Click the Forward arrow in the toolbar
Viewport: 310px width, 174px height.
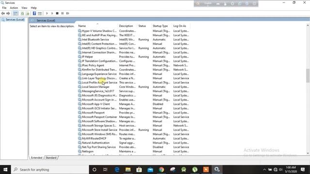8,14
